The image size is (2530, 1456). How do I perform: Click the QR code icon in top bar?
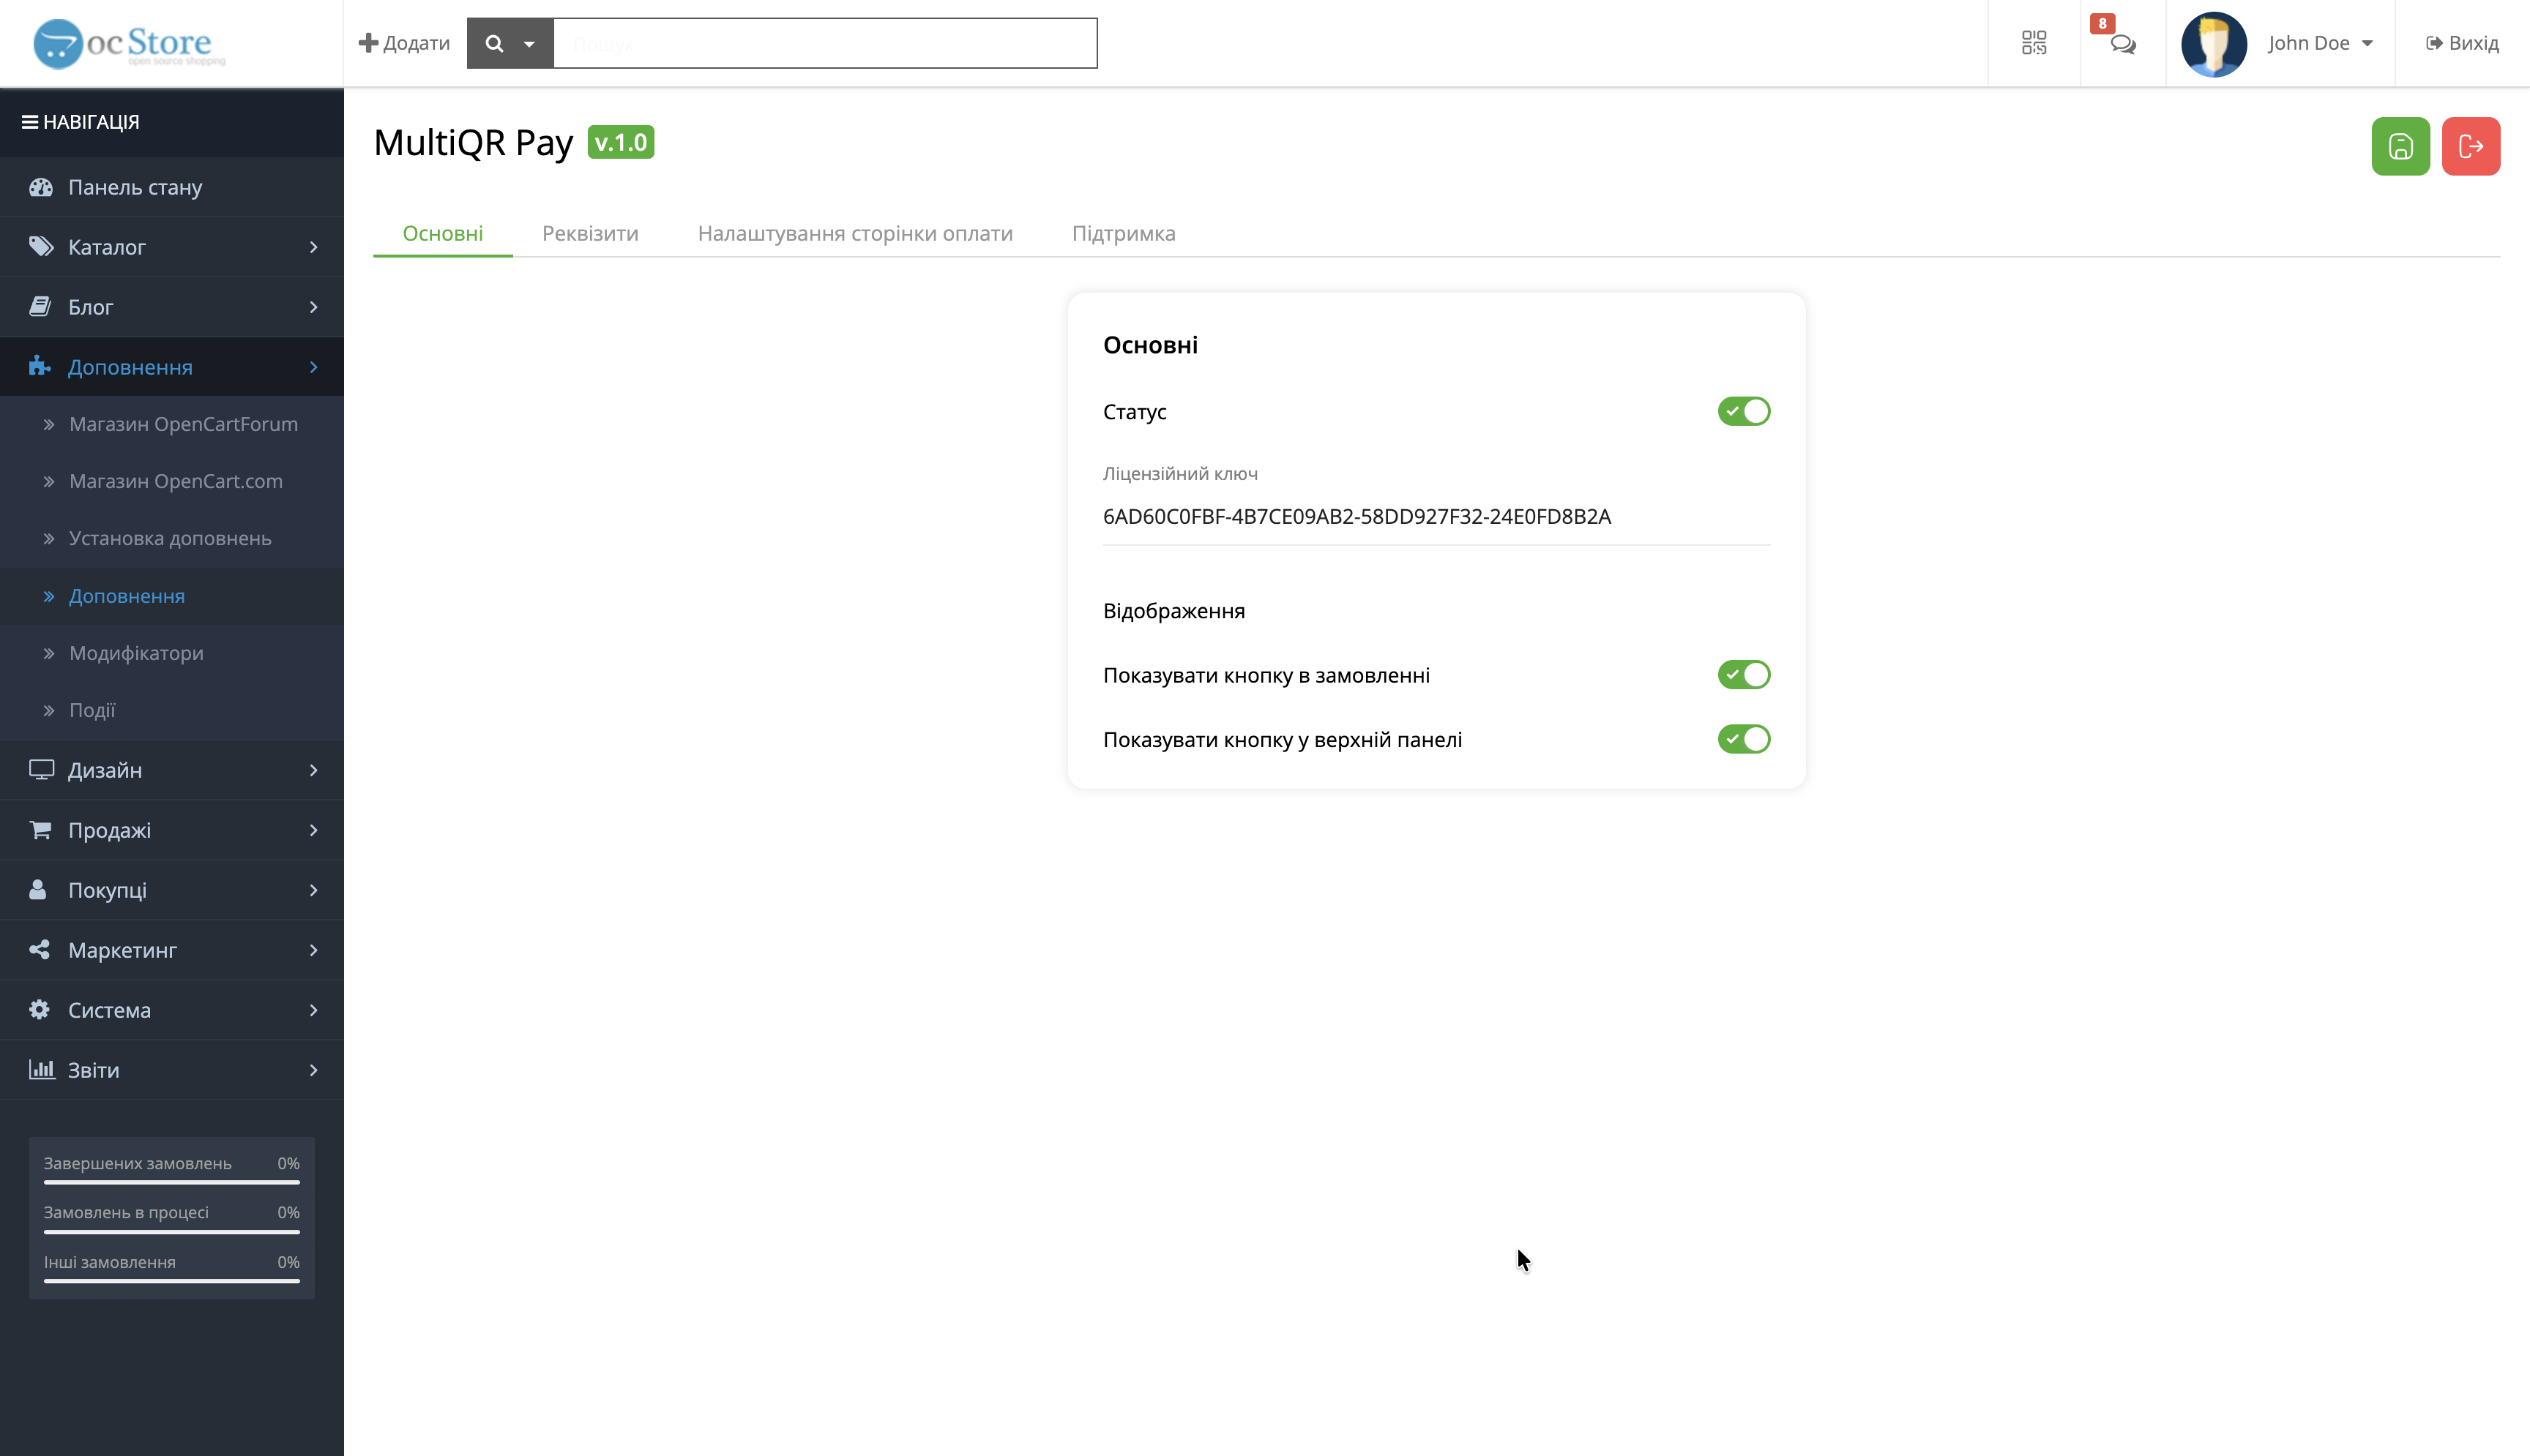(x=2034, y=43)
